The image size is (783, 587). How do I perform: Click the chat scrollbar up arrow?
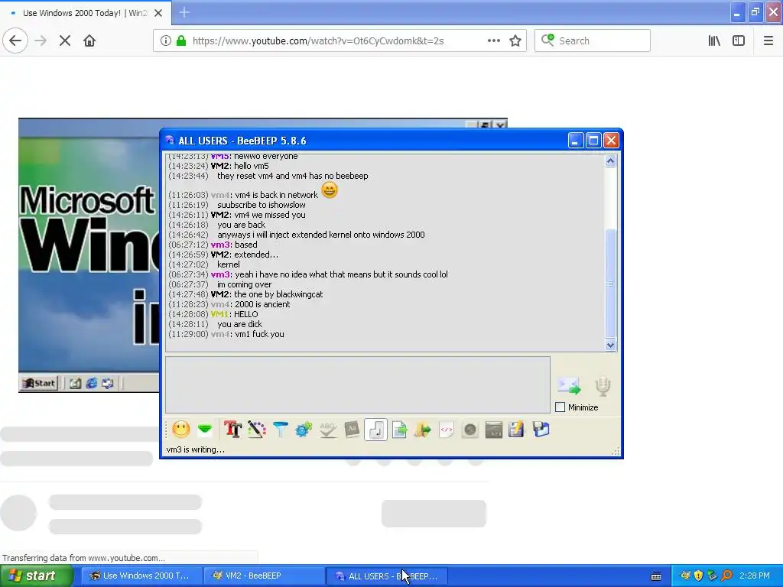click(x=610, y=161)
